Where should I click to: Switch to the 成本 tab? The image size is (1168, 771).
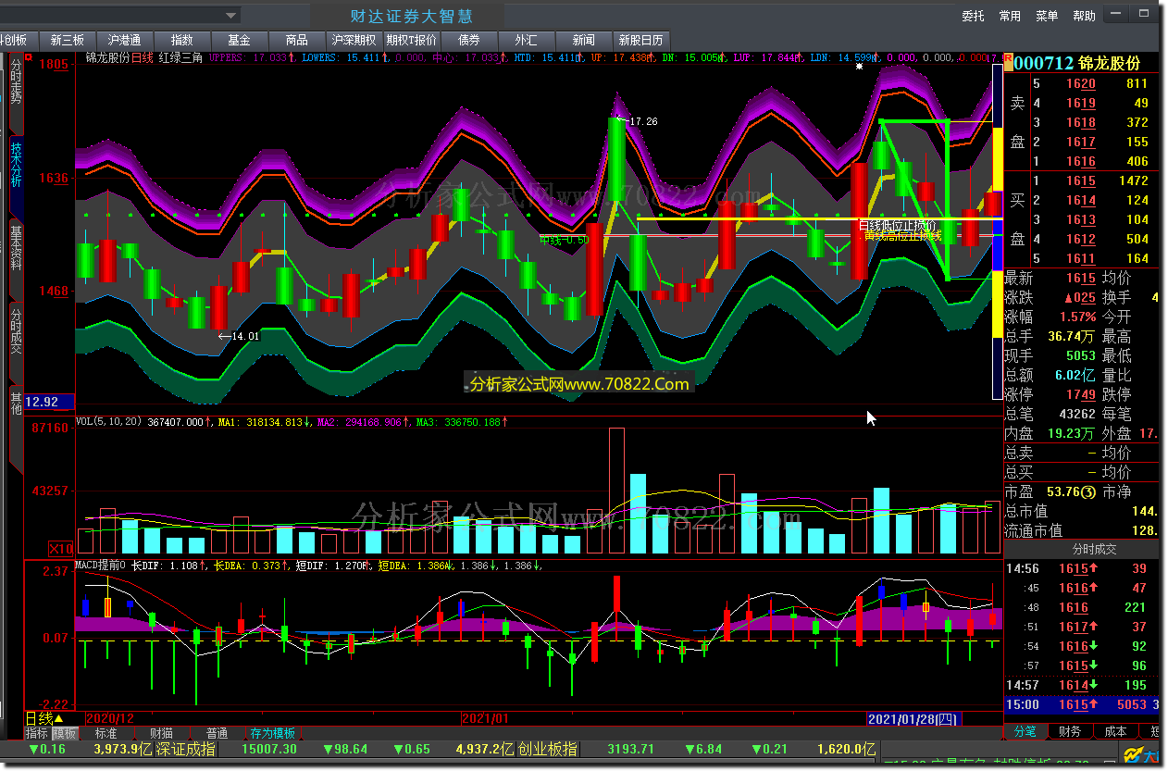(x=1115, y=731)
